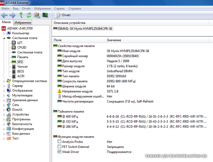Toggle the Analysis Probe checkbox
The height and width of the screenshot is (162, 213).
pyautogui.click(x=59, y=142)
